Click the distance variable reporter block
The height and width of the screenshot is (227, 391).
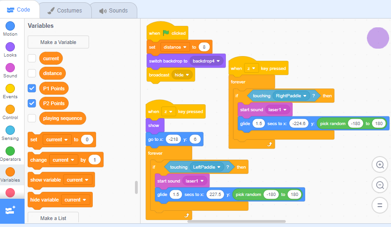click(52, 73)
